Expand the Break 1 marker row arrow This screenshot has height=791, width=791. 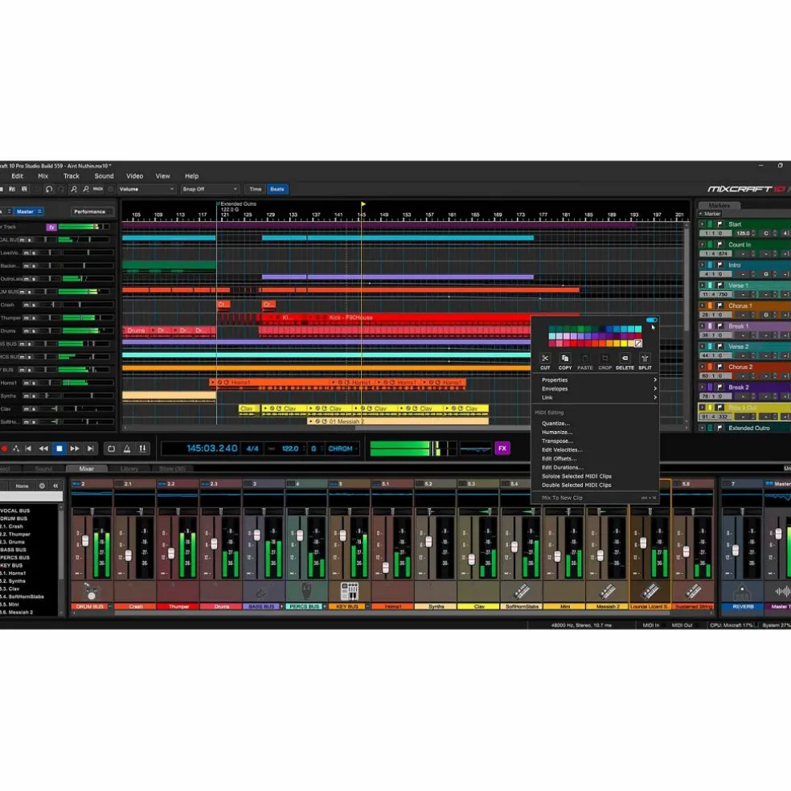702,326
